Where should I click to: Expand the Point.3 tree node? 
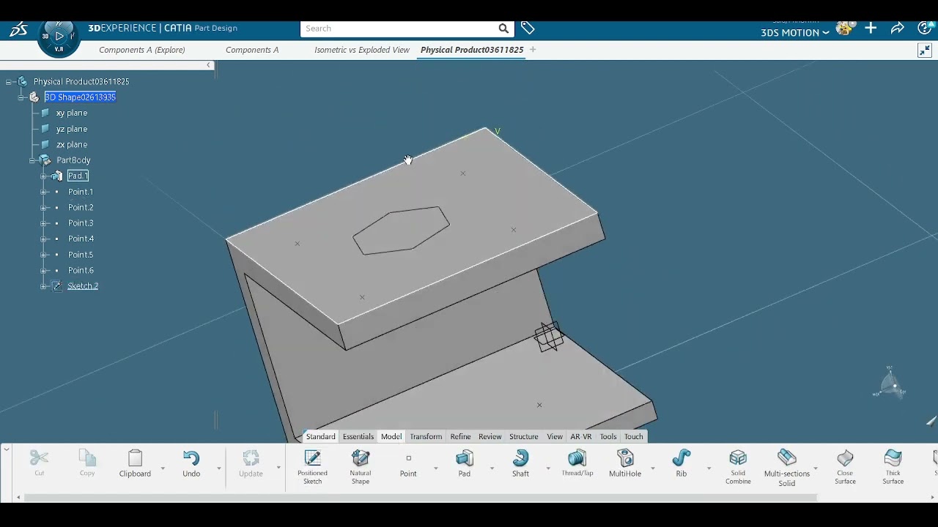click(44, 223)
